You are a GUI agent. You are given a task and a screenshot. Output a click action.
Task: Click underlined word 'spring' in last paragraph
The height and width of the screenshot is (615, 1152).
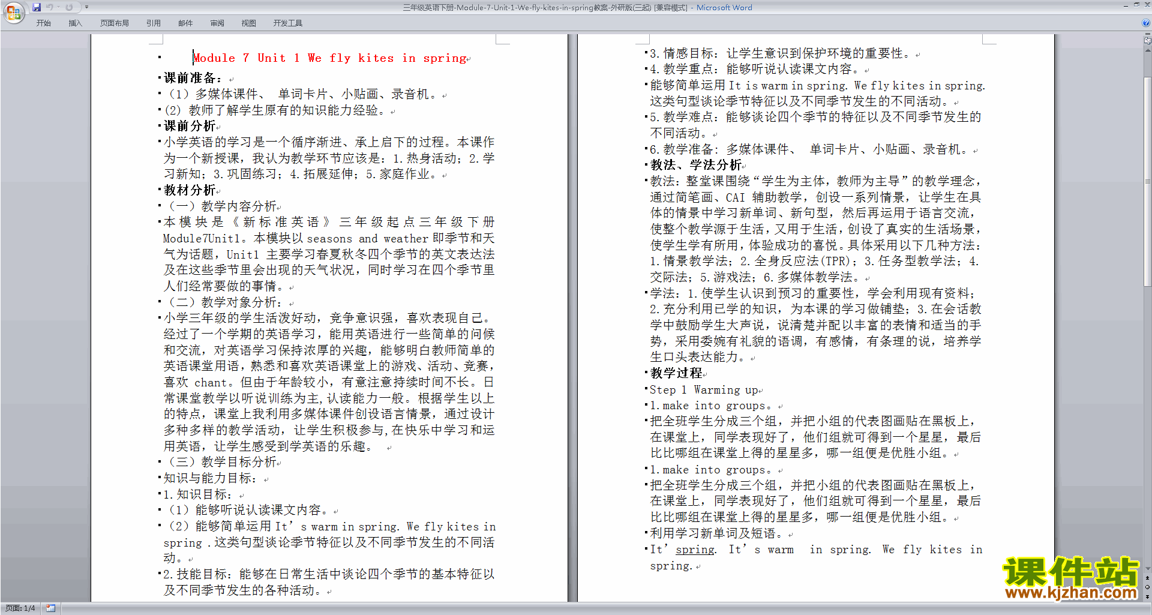[x=695, y=550]
